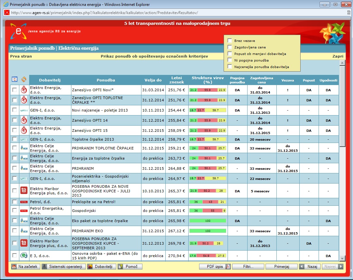Click ECE logo in Energija za toplotne črpalke row
Viewport: 353px width, 280px height.
tap(24, 158)
